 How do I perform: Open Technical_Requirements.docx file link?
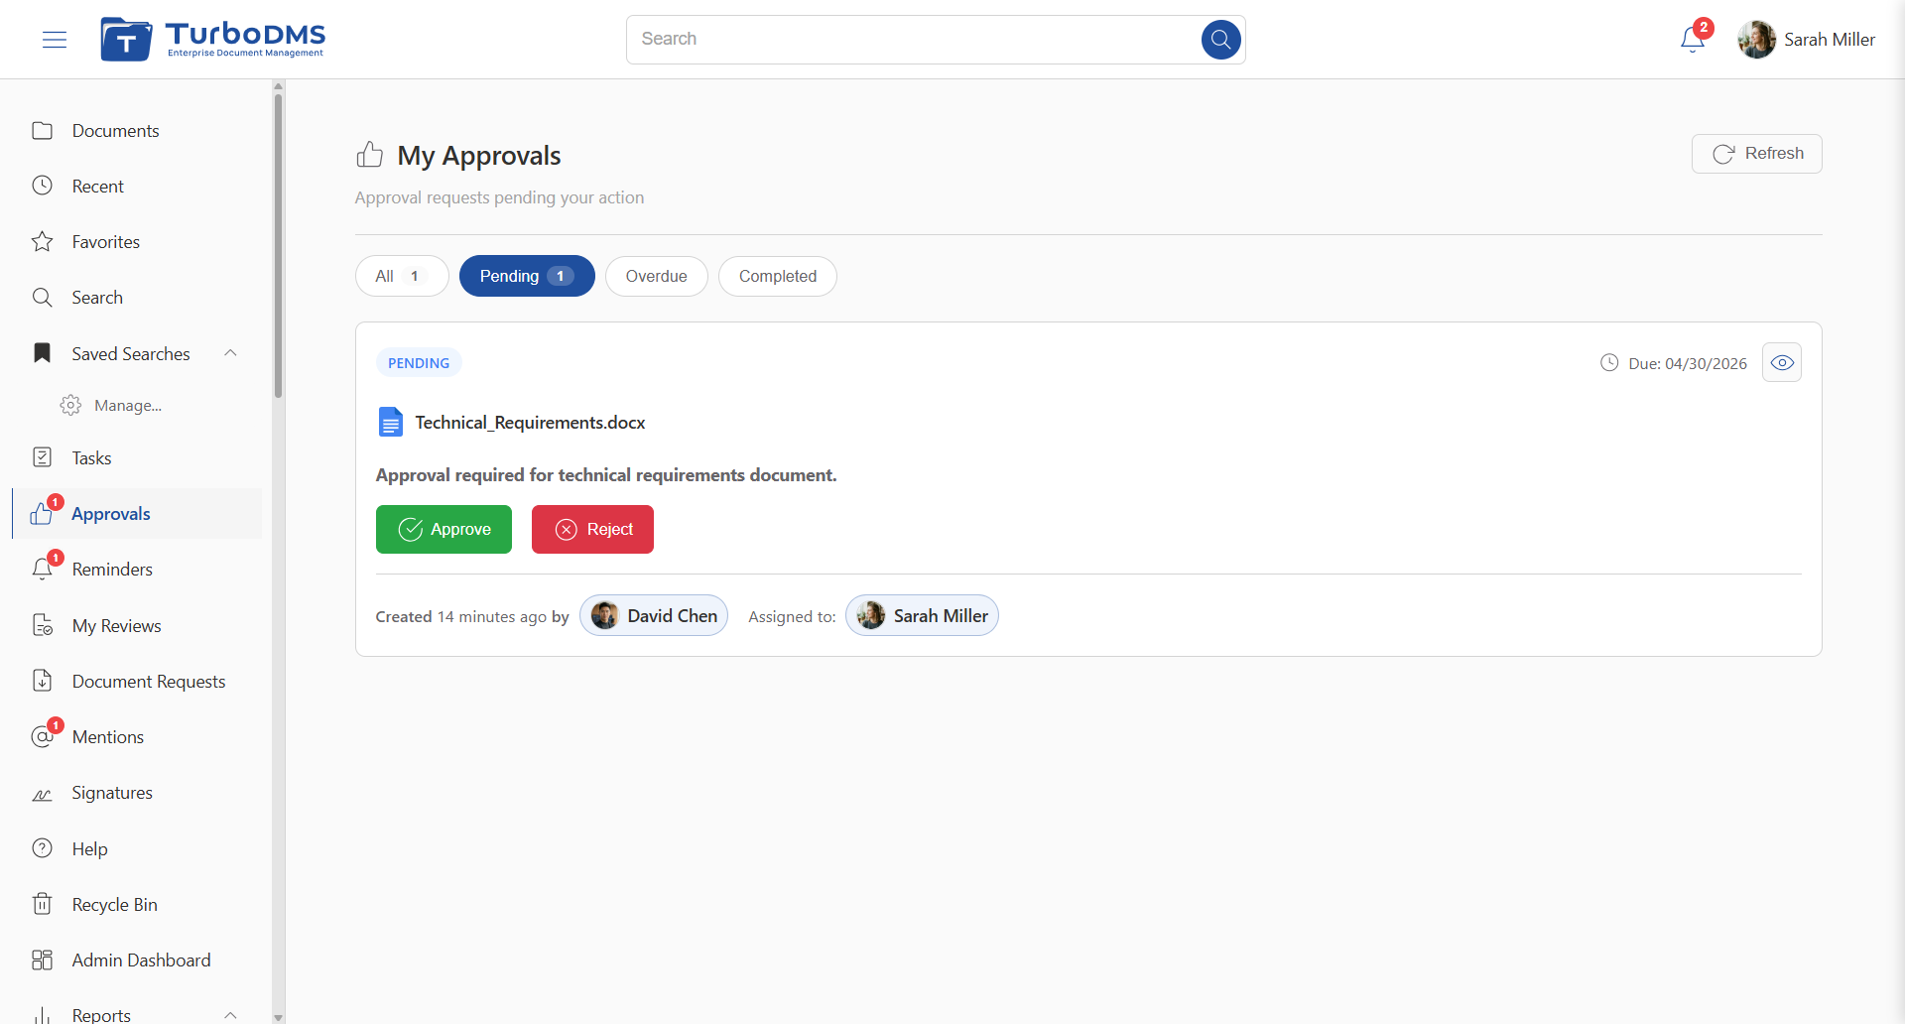coord(530,423)
